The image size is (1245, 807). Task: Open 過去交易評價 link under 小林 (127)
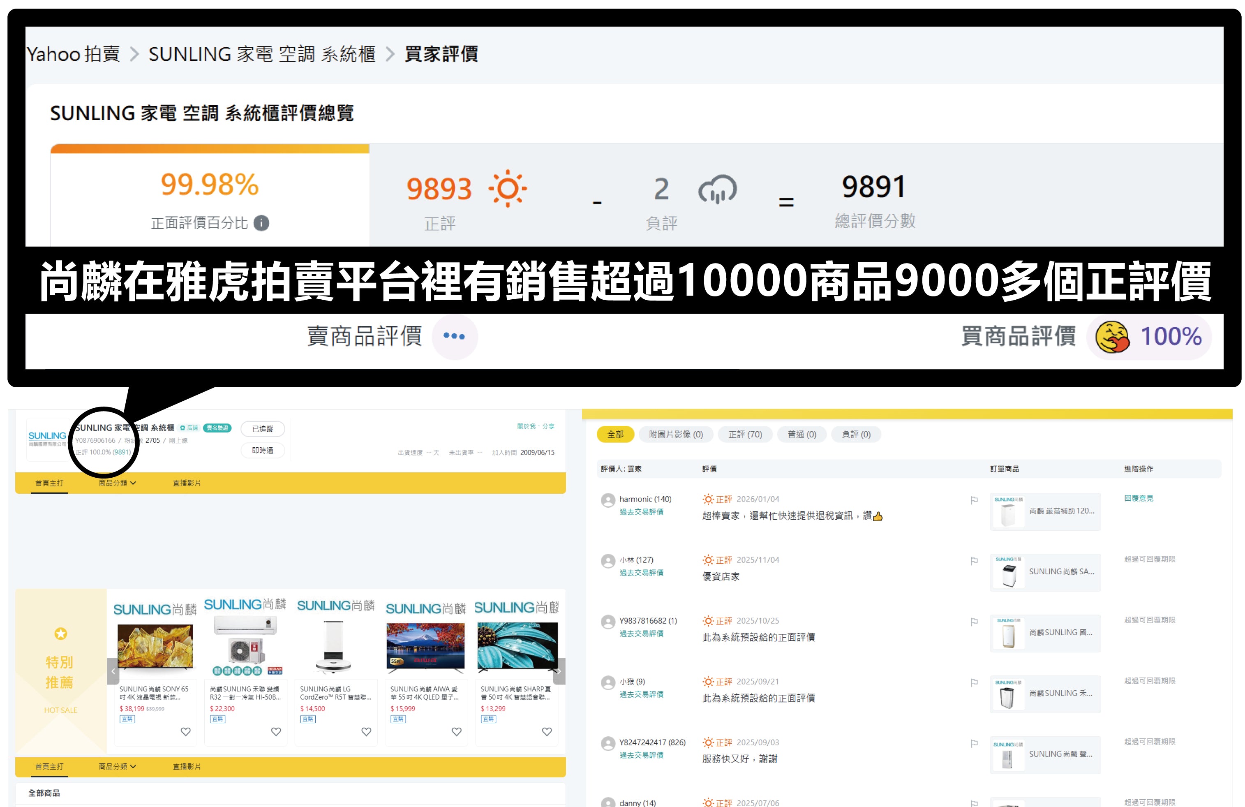641,573
